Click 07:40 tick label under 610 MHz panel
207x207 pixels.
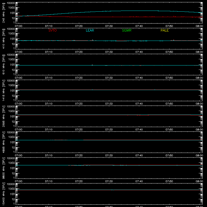pyautogui.click(x=139, y=78)
